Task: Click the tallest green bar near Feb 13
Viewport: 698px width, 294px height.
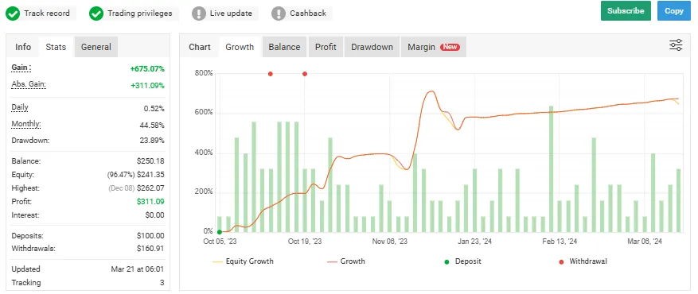Action: pyautogui.click(x=551, y=169)
